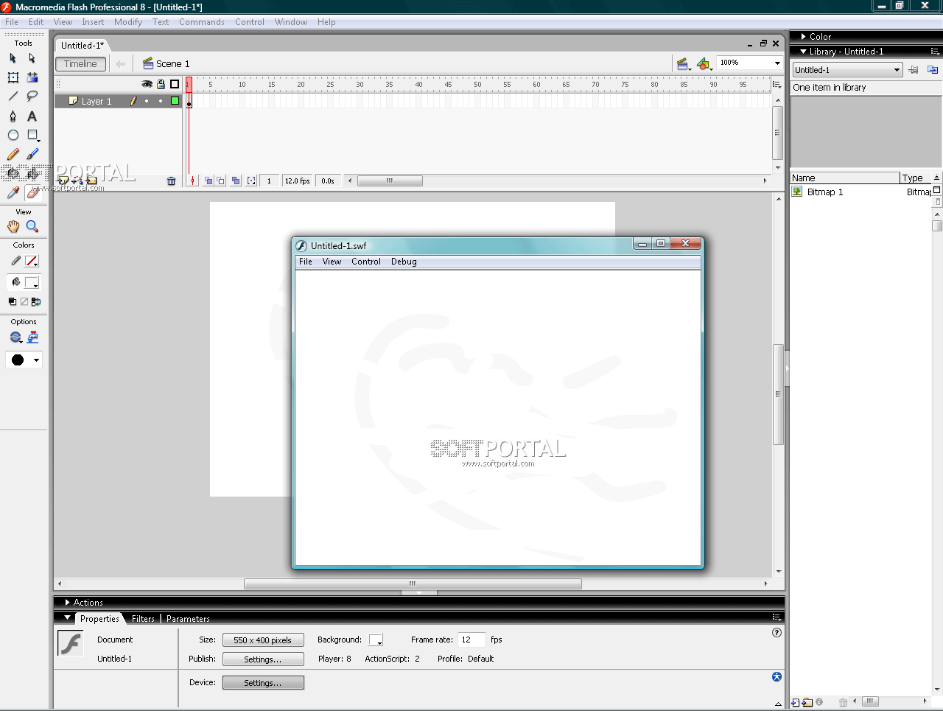Enable the Faucet eraser option
The height and width of the screenshot is (711, 943).
32,337
